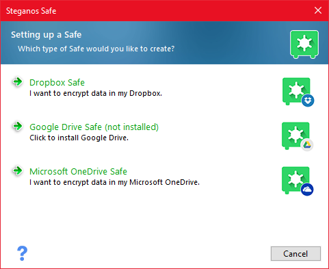
Task: Click the Google Drive triangle logo badge
Action: coord(307,145)
